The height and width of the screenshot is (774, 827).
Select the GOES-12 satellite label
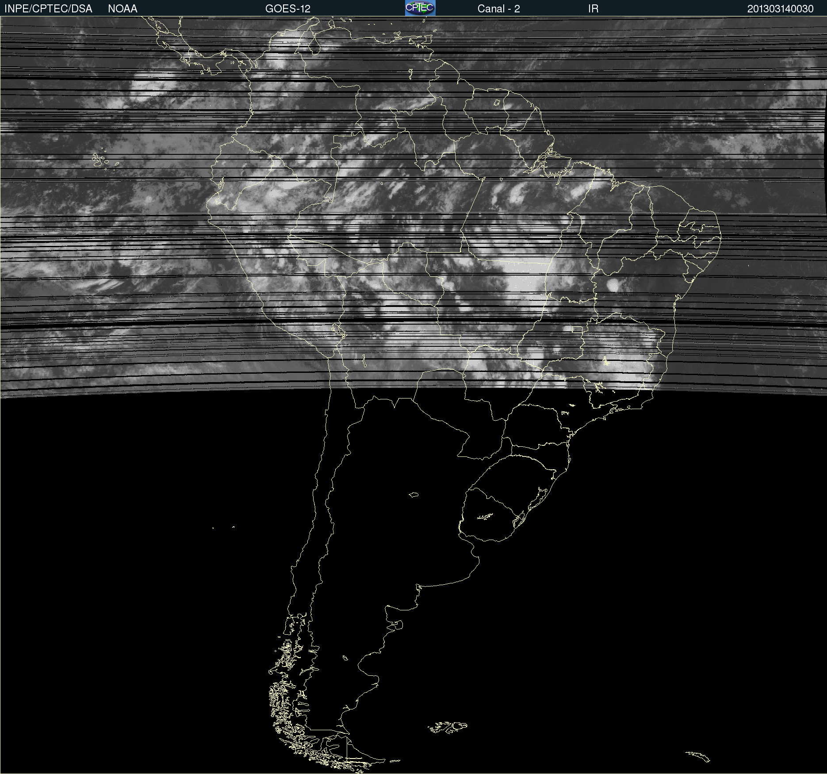pos(288,9)
